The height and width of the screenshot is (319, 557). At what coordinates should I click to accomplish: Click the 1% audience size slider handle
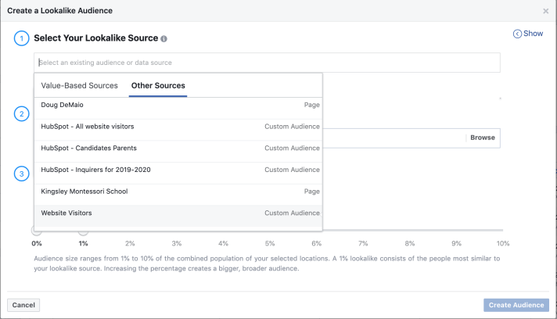pos(83,230)
